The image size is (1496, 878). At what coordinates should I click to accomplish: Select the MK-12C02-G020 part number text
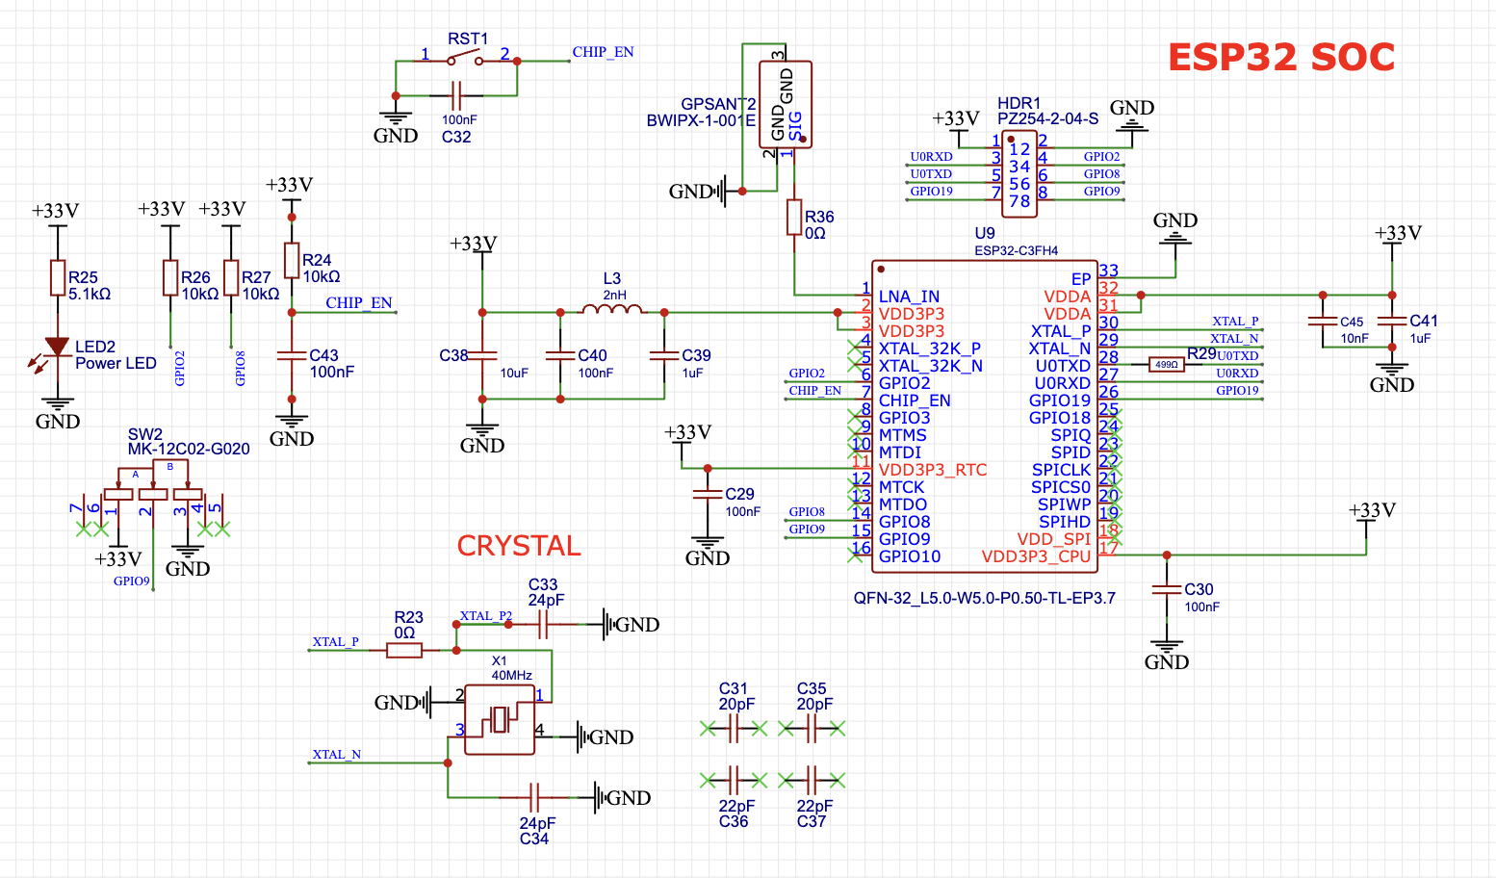189,449
